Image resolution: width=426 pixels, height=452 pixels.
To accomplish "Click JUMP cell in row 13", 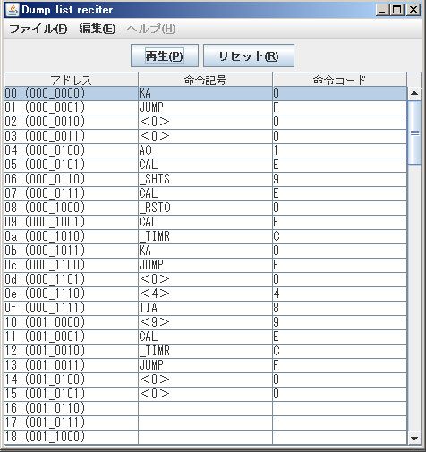I will tap(205, 365).
